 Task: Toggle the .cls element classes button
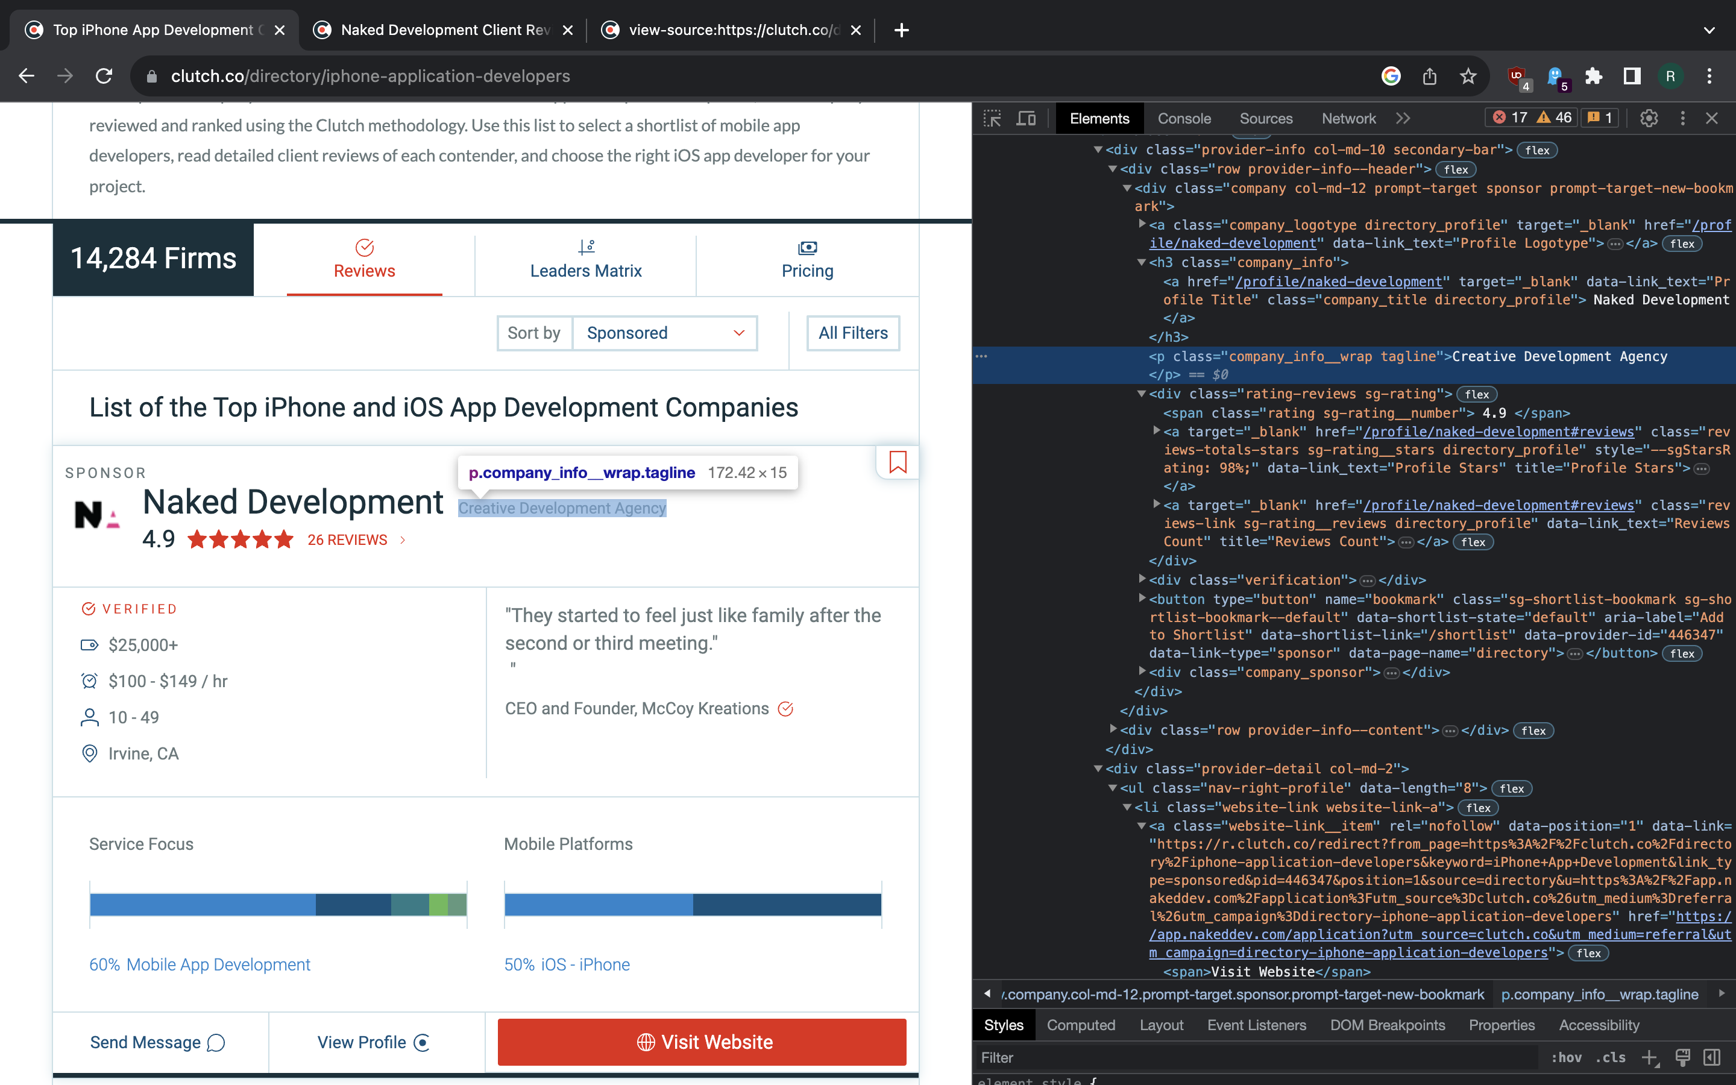pos(1611,1057)
